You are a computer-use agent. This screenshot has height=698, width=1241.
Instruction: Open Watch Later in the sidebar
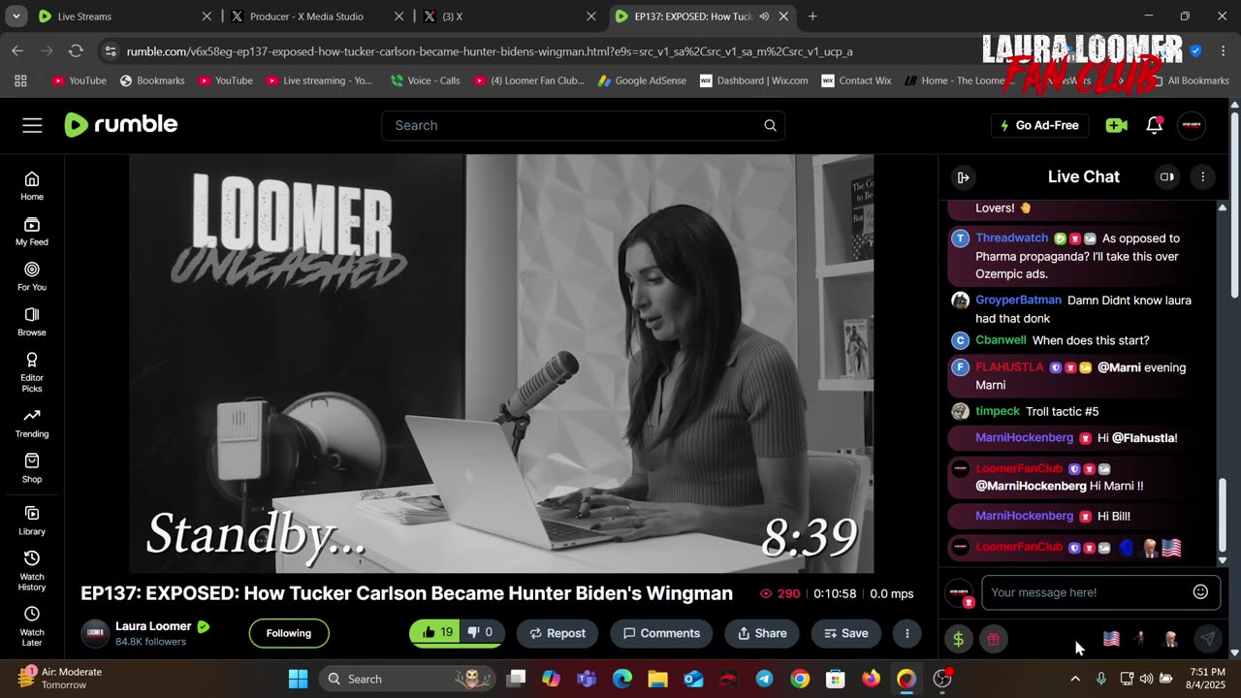pos(32,627)
